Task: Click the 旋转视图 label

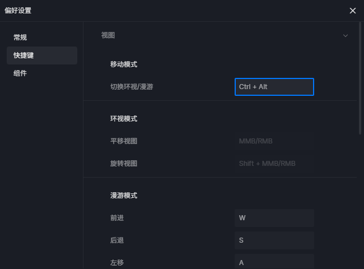Action: tap(124, 164)
